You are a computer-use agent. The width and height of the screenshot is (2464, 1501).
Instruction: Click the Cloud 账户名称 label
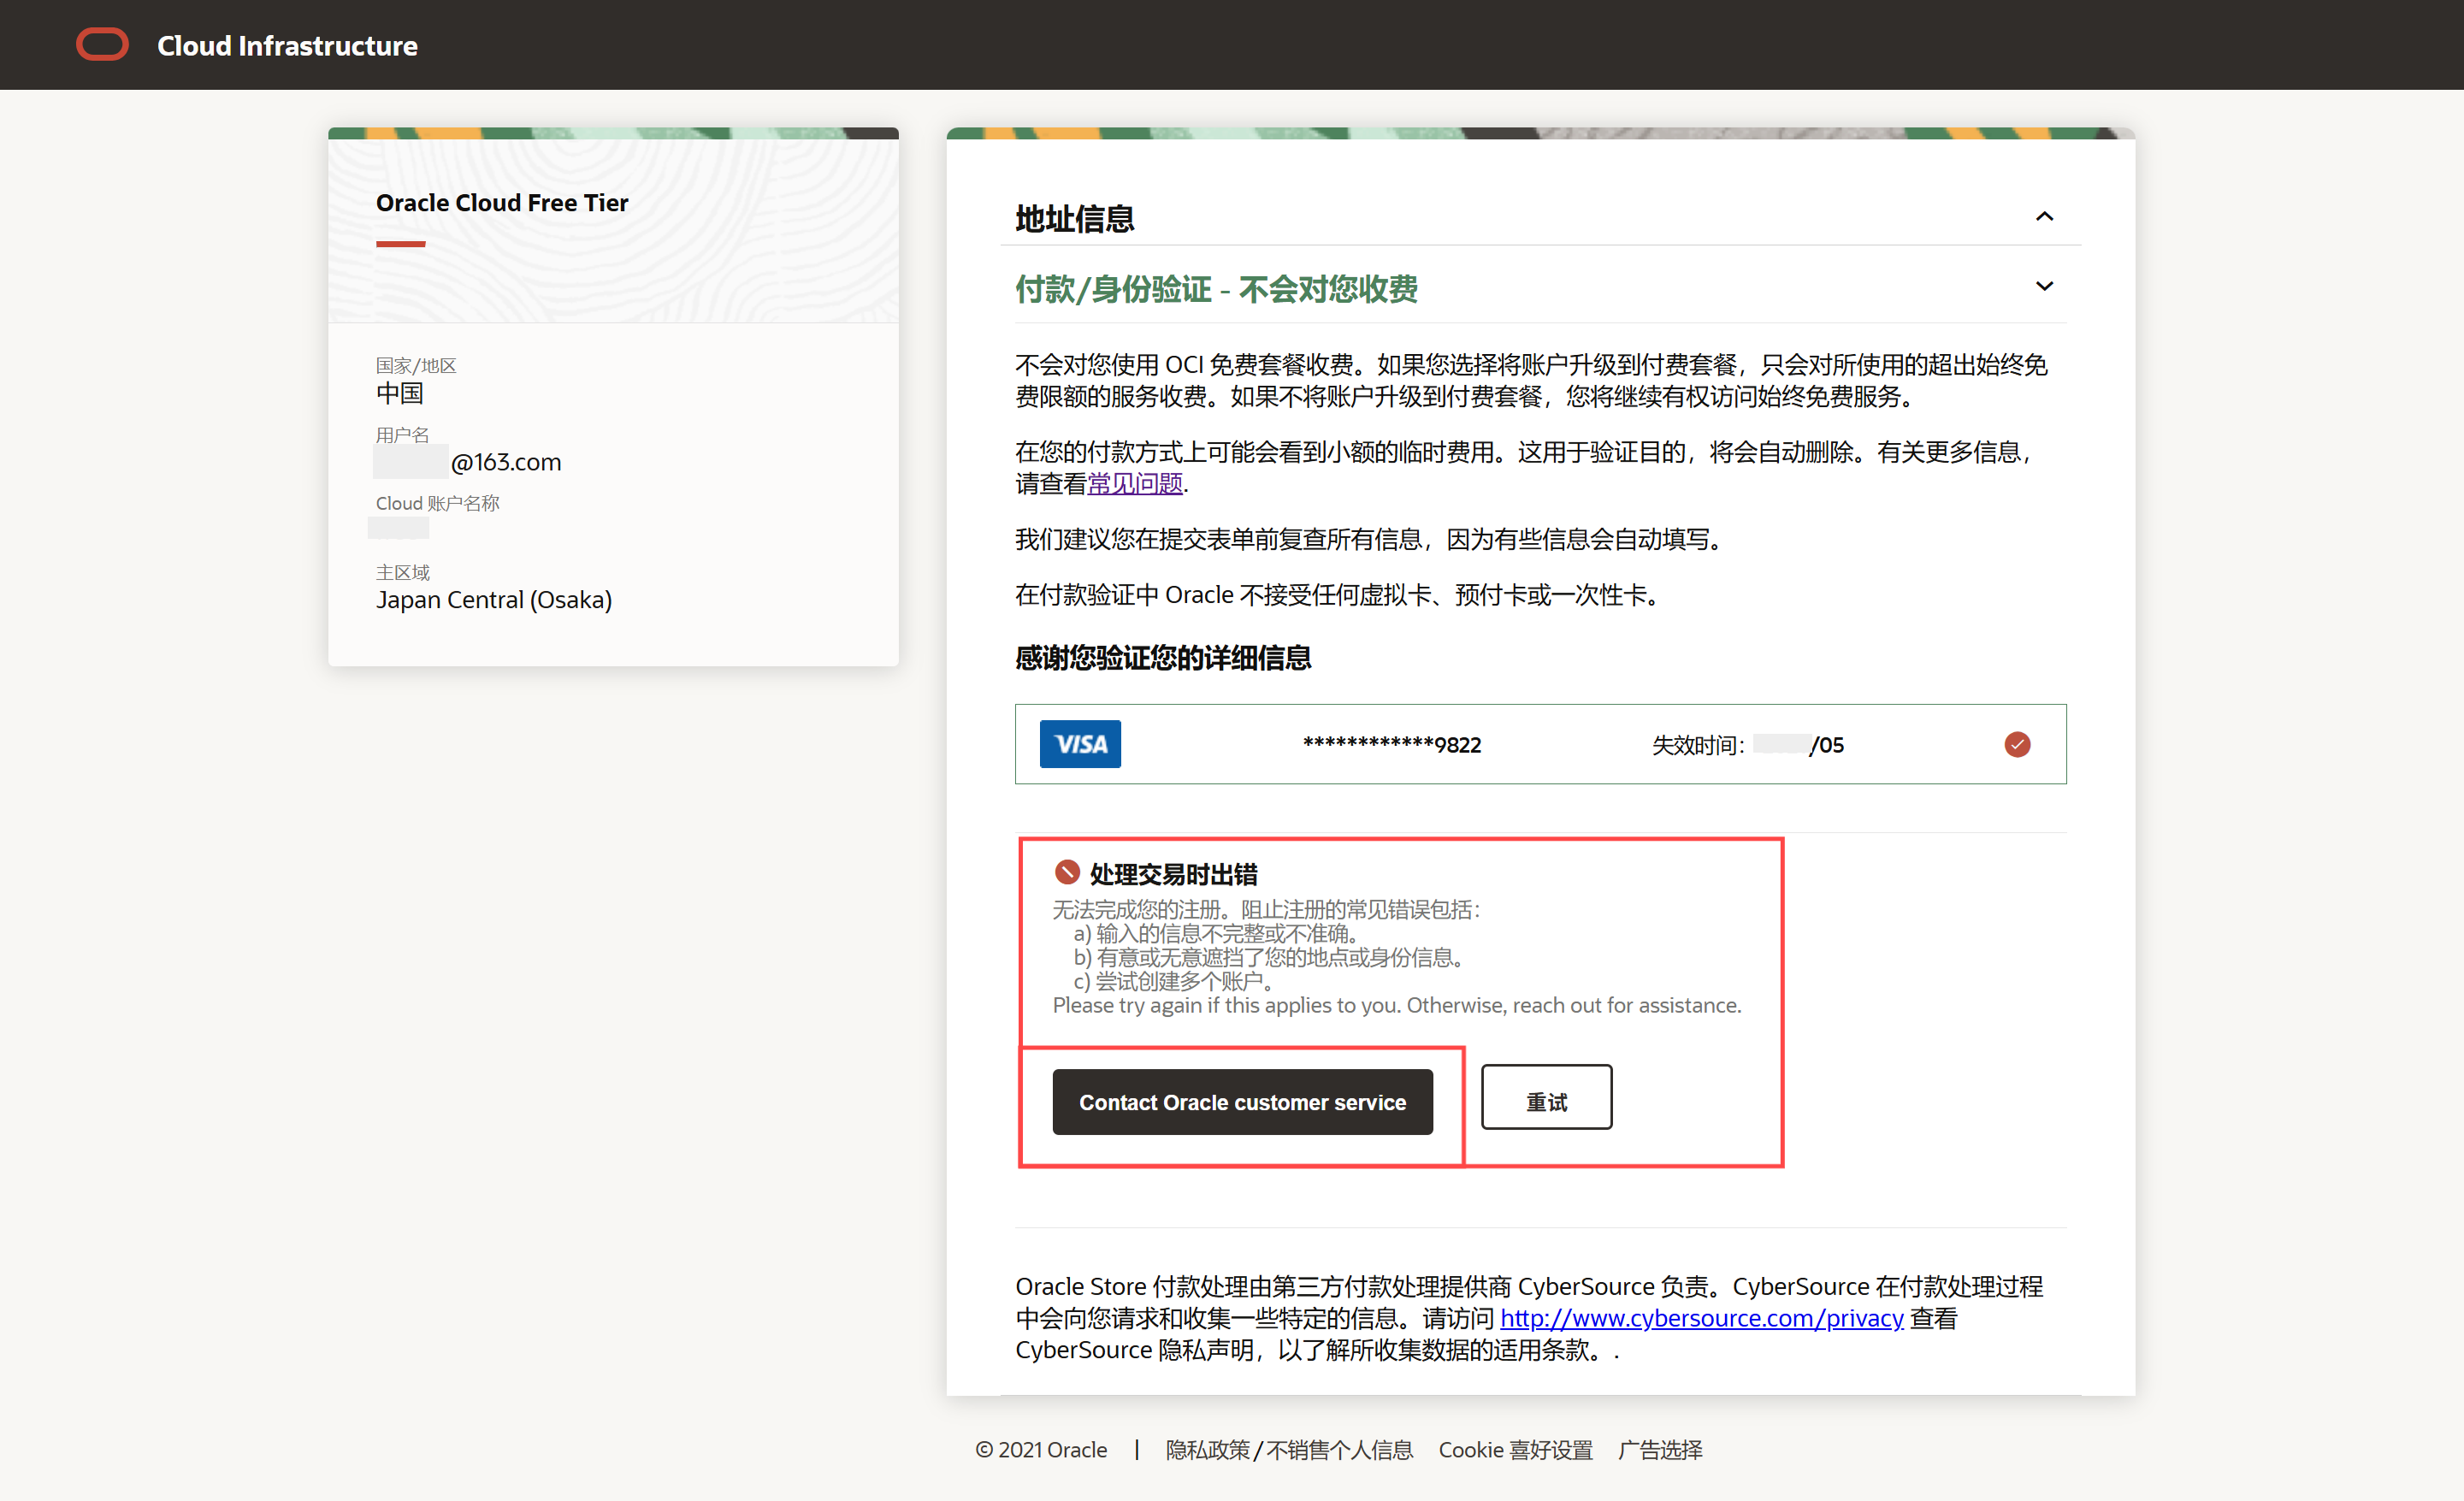tap(437, 503)
